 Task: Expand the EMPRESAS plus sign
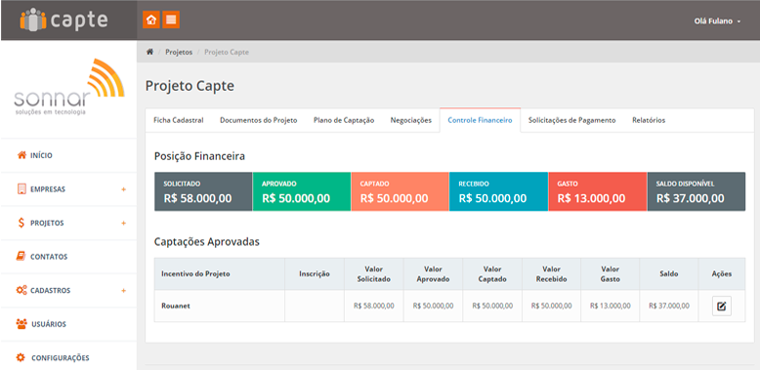pos(124,189)
